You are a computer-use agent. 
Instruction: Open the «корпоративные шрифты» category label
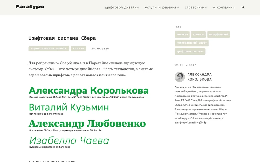49,48
